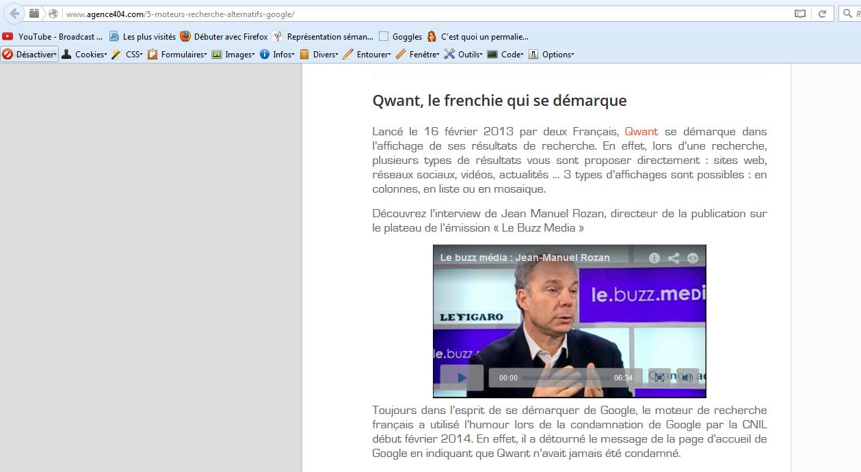Expand the Désactiver dropdown in developer toolbar
Viewport: 861px width, 472px height.
pos(30,55)
